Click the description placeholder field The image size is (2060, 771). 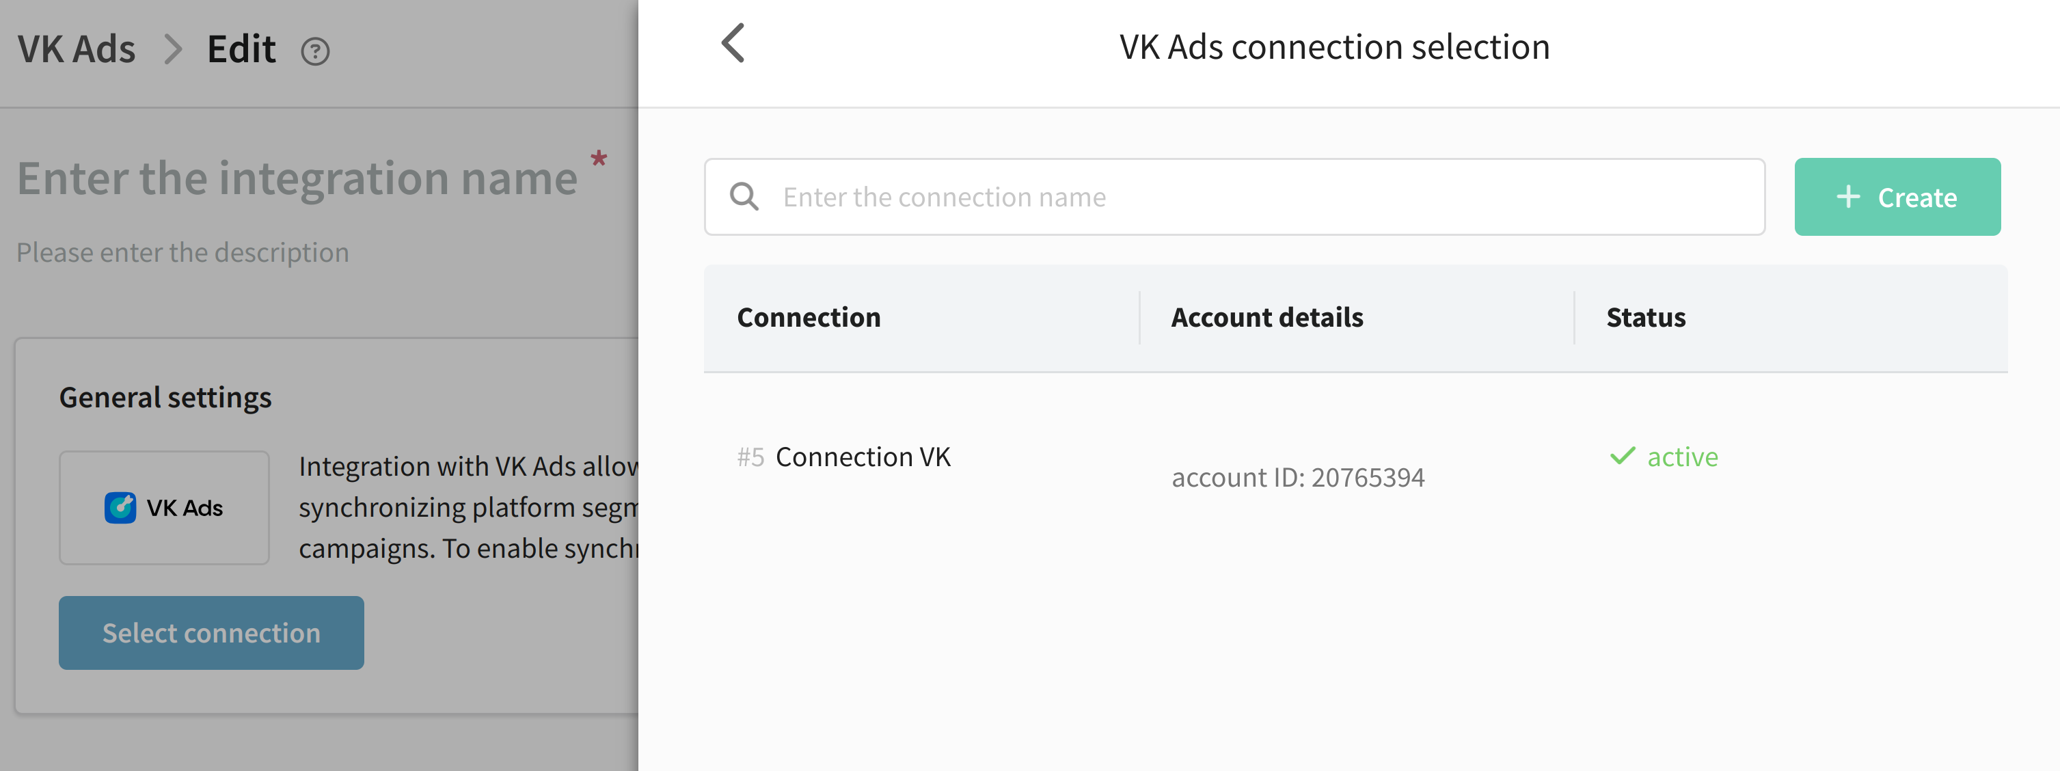point(183,252)
